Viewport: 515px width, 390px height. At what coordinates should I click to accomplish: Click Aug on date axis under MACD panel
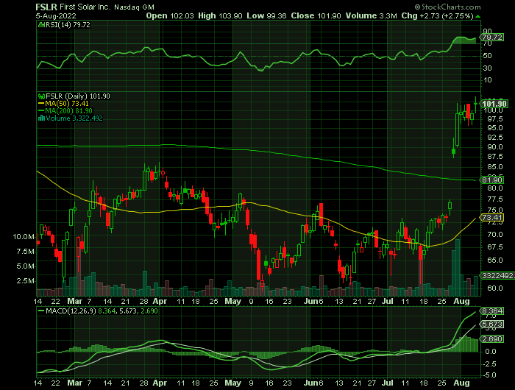coord(461,383)
